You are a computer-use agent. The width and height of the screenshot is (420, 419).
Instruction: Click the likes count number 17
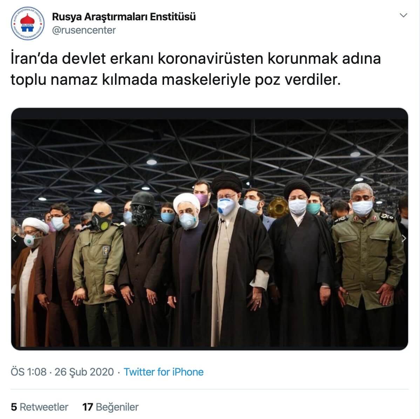tap(88, 407)
